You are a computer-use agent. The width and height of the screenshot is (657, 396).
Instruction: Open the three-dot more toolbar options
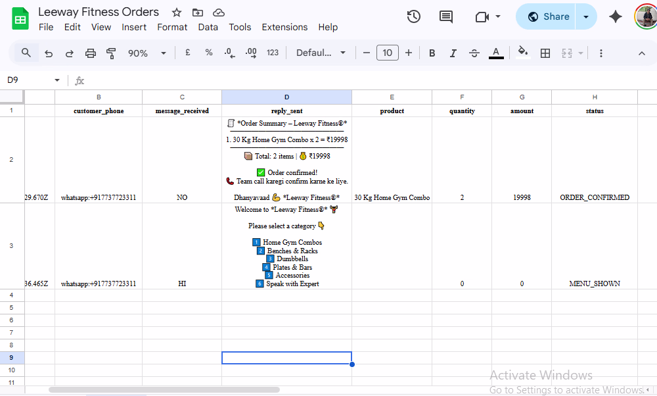[601, 53]
